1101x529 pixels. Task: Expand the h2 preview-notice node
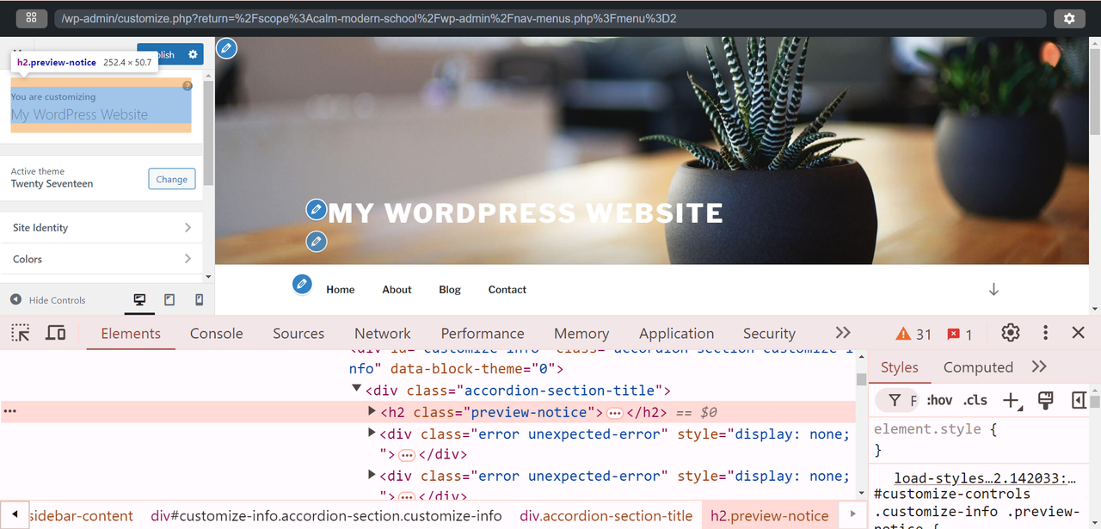(x=372, y=412)
